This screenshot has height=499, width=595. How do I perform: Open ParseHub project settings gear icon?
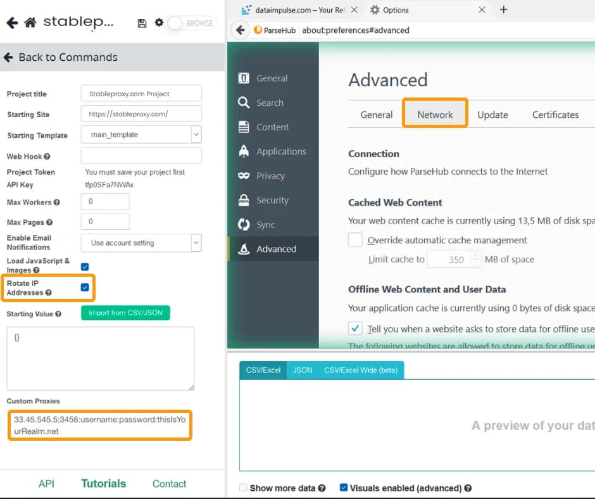click(x=158, y=23)
